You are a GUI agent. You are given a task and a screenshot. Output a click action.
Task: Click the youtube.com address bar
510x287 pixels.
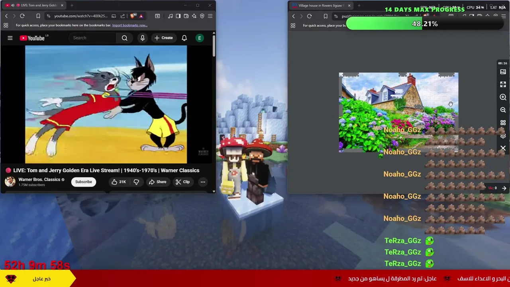point(80,16)
